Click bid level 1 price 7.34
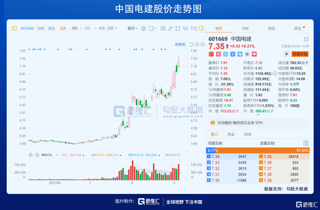Screen dimensions: 320x210 215,156
